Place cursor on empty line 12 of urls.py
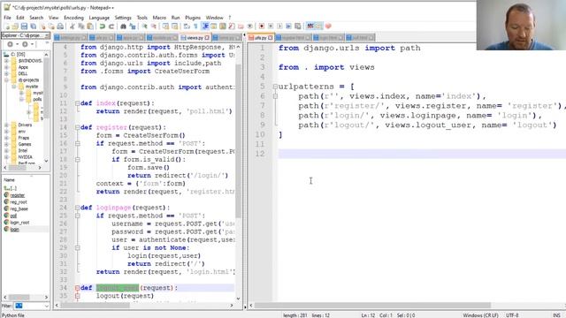The height and width of the screenshot is (318, 566). tap(422, 154)
